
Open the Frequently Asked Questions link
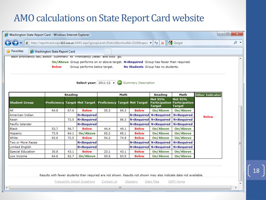[75, 182]
